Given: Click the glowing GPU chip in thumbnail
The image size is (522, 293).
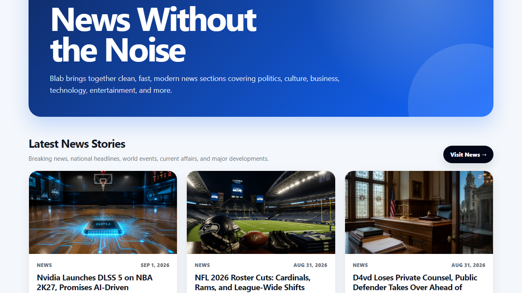Looking at the screenshot, I should pyautogui.click(x=100, y=225).
